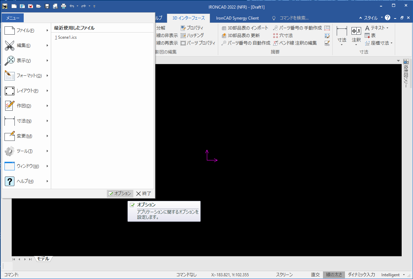The image size is (413, 279).
Task: Open the ファイル(F) submenu
Action: pos(26,31)
